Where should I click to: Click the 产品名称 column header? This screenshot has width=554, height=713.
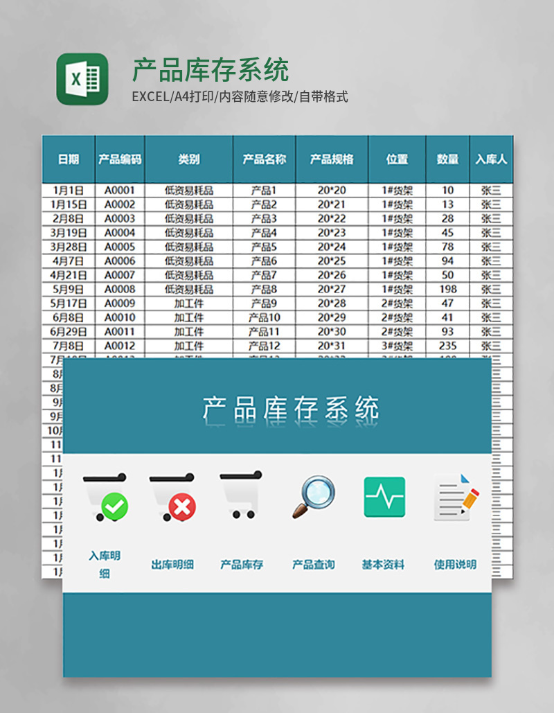[264, 159]
